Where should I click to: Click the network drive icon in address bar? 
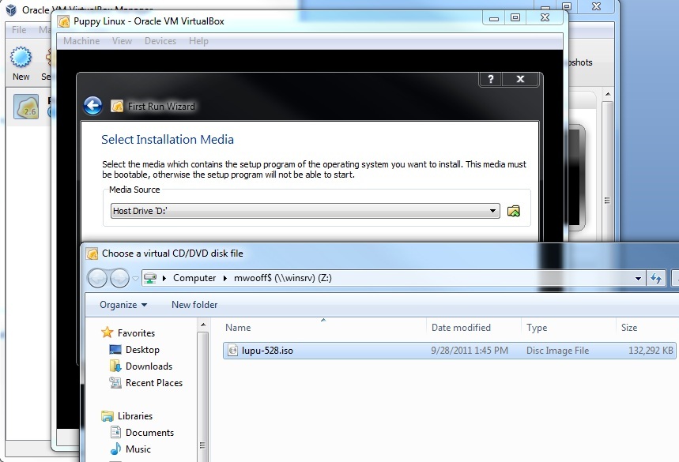click(150, 278)
